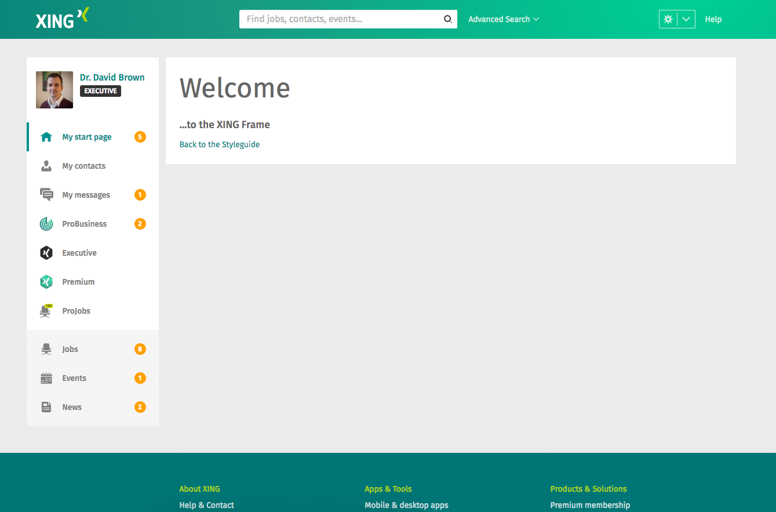The height and width of the screenshot is (512, 776).
Task: Click the green Premium hexagon icon
Action: [x=46, y=282]
